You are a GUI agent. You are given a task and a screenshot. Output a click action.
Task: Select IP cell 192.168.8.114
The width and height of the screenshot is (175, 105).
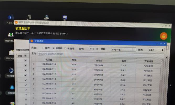(49, 84)
